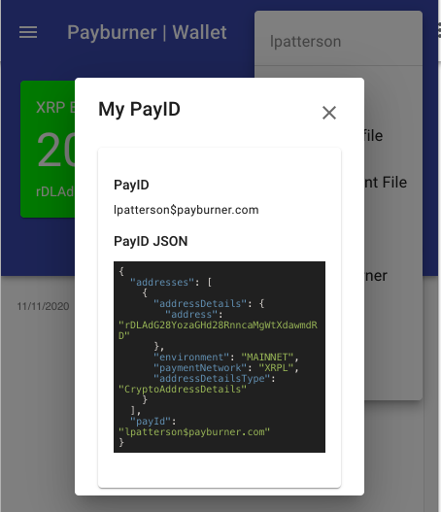Select the PayID label in dialog
This screenshot has height=512, width=441.
point(131,185)
